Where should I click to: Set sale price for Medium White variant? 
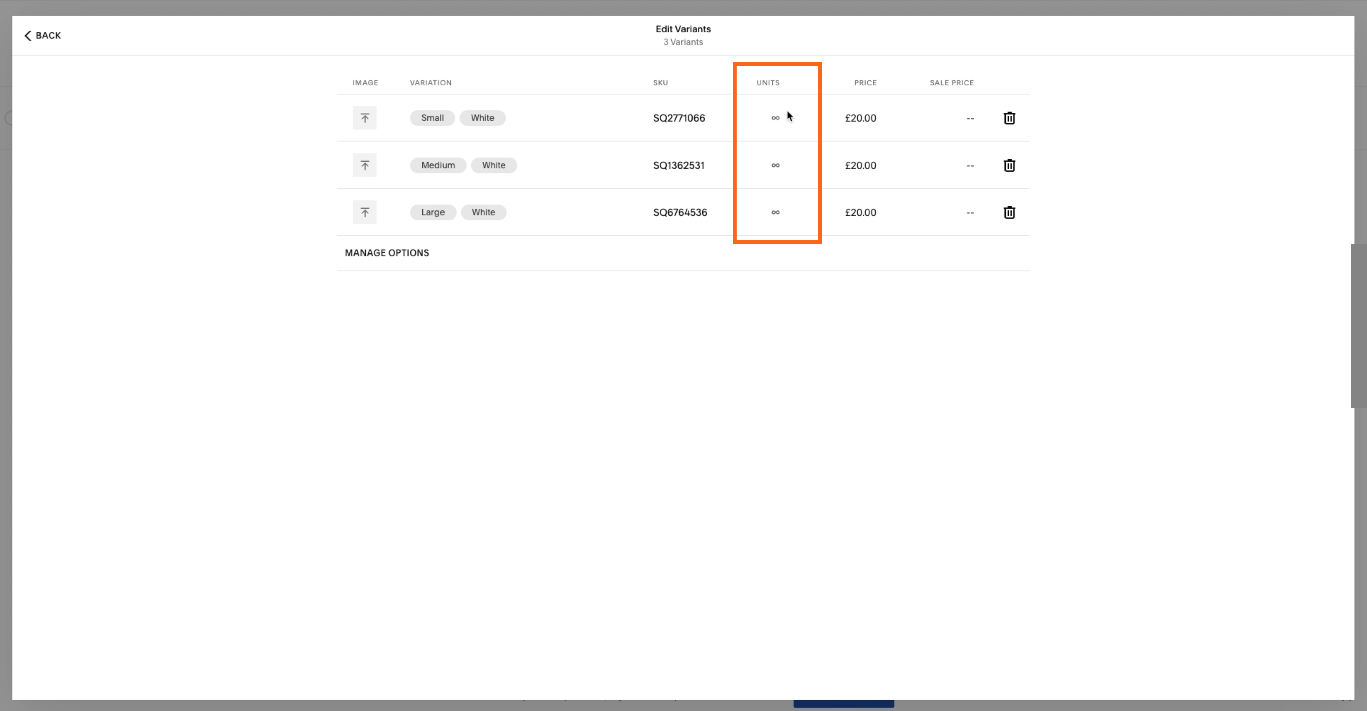pos(970,166)
